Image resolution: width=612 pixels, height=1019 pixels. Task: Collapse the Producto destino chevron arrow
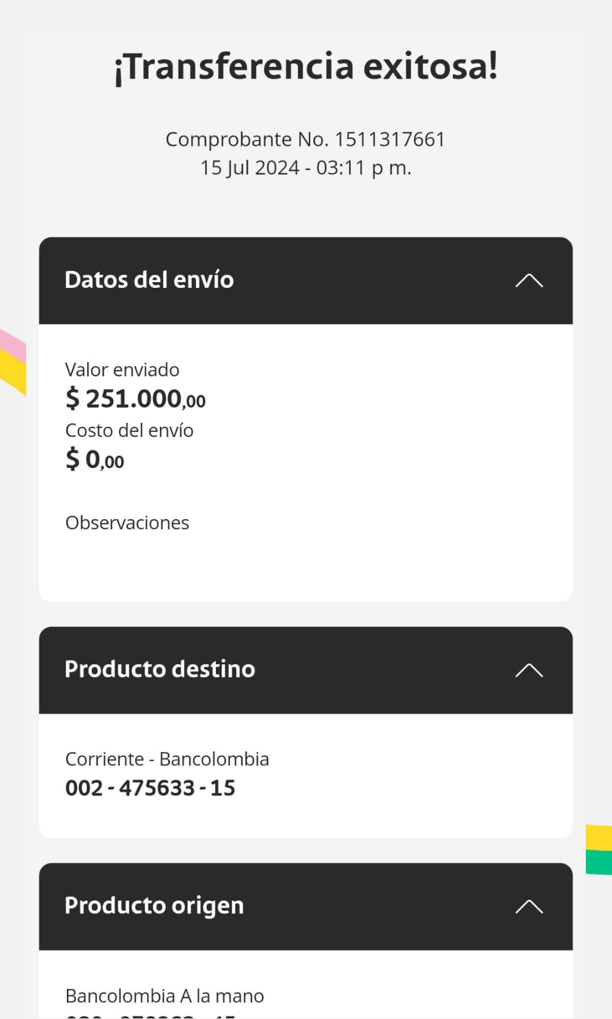point(529,670)
